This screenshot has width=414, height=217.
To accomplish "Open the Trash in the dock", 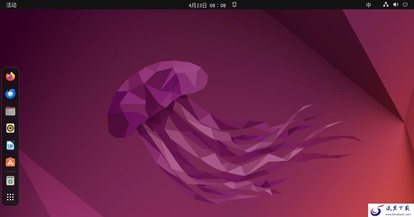I will coord(10,180).
